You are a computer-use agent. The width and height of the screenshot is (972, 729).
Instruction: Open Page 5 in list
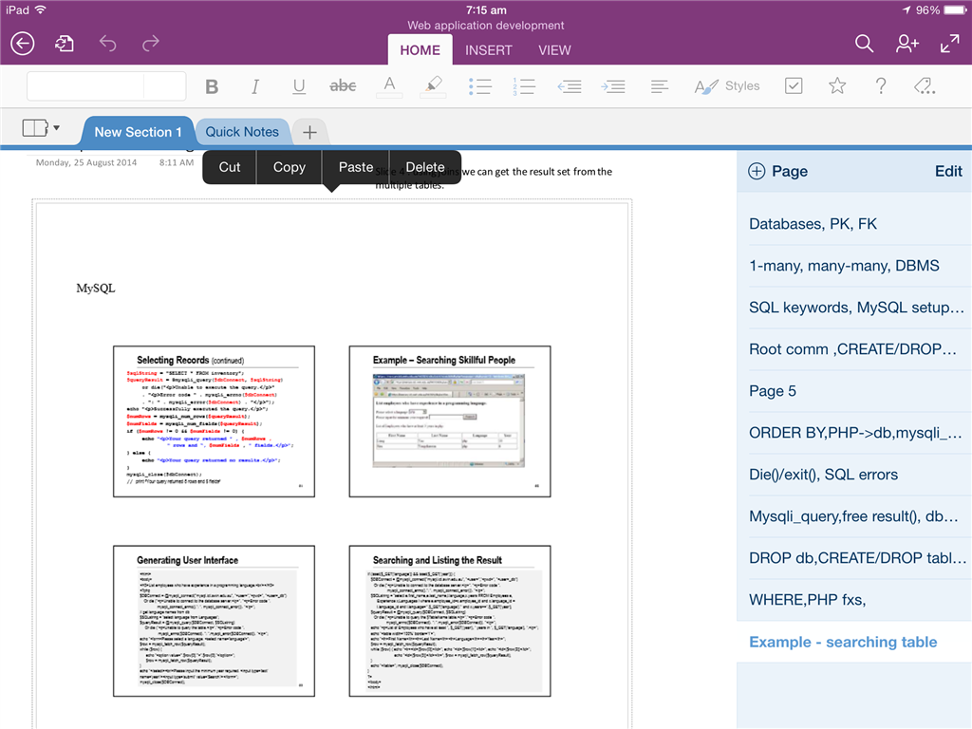tap(854, 391)
